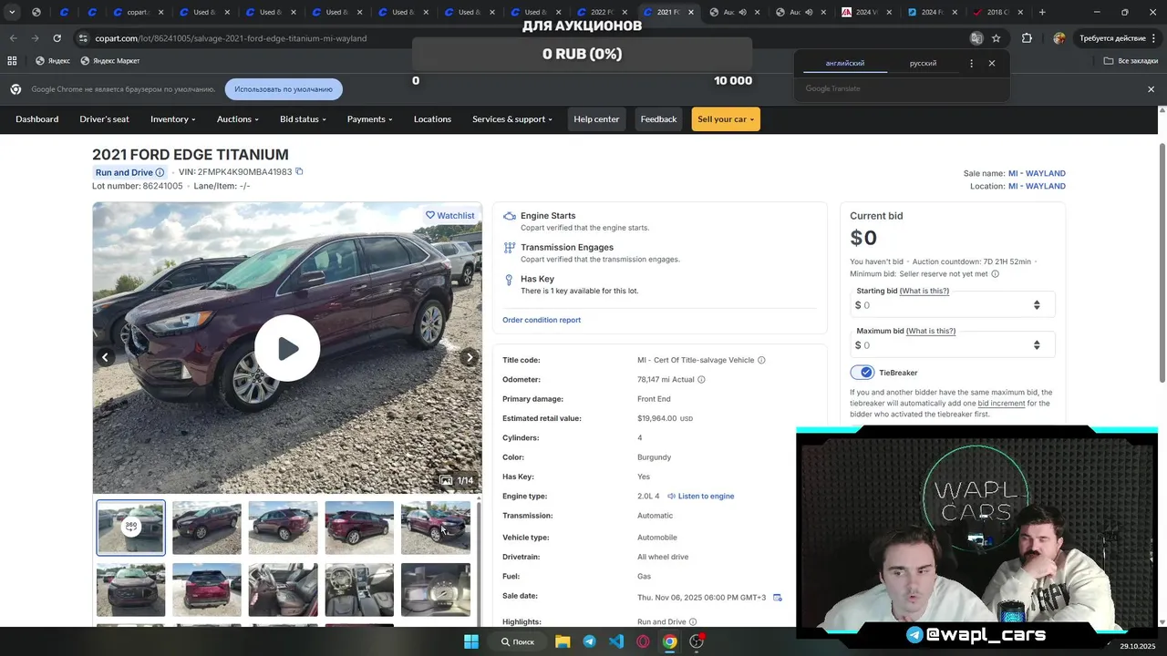
Task: Open Chrome from the taskbar
Action: tap(670, 641)
